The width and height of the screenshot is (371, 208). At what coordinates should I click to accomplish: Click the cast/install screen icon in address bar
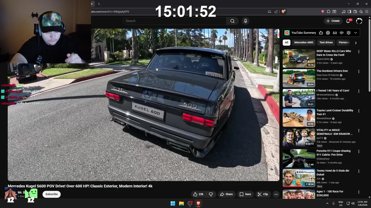270,12
